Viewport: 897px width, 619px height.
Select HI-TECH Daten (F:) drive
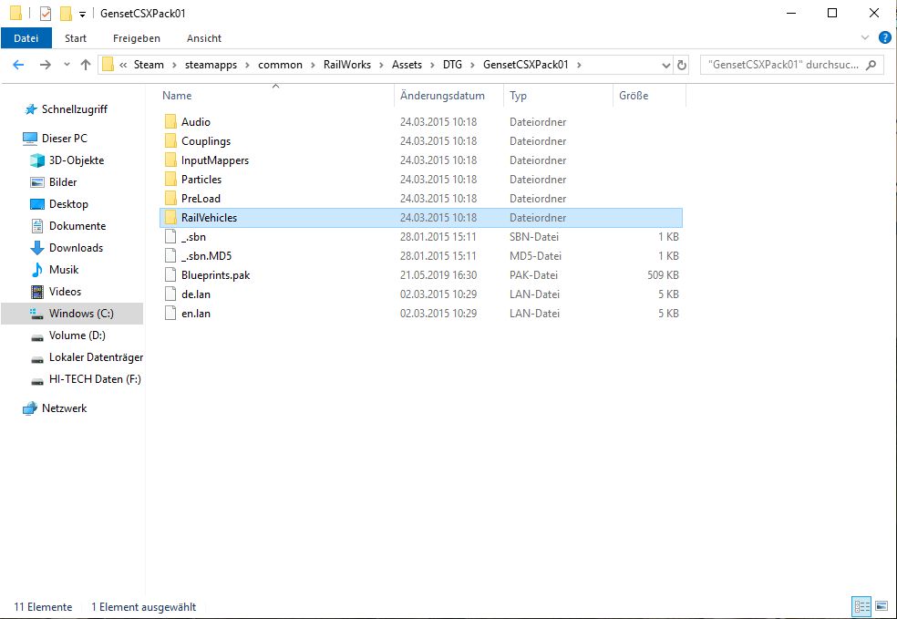click(x=95, y=379)
